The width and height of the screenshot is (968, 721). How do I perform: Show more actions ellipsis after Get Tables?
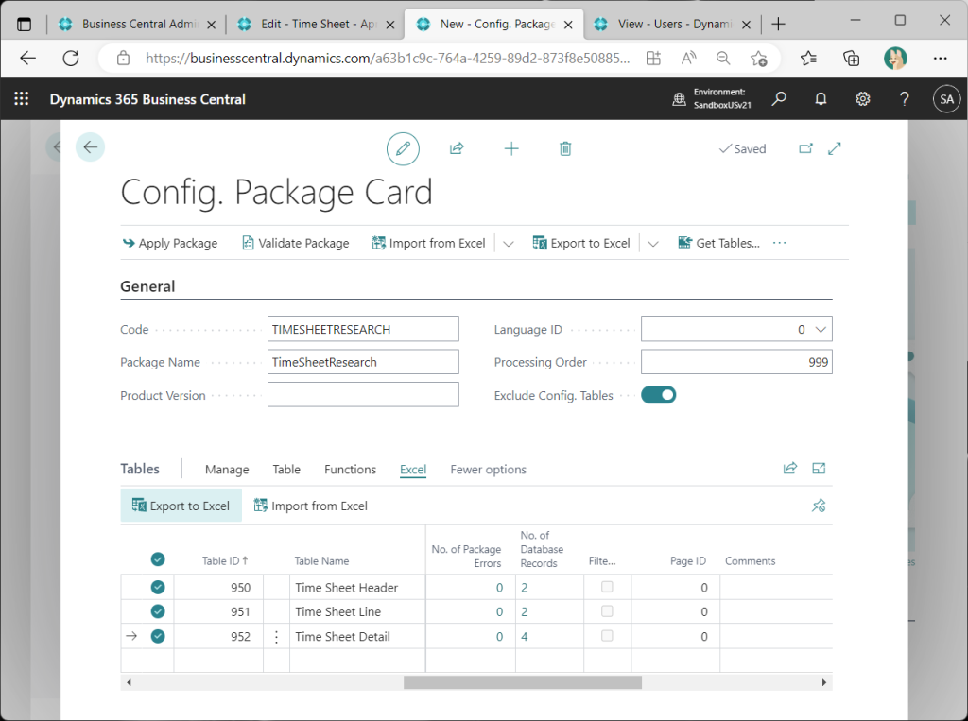tap(780, 243)
